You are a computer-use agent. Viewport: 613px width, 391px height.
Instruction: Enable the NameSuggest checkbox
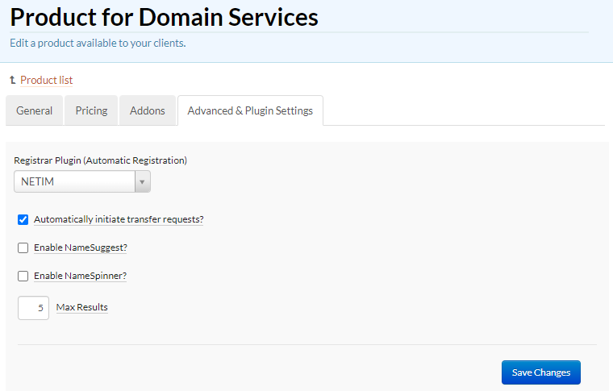(23, 247)
